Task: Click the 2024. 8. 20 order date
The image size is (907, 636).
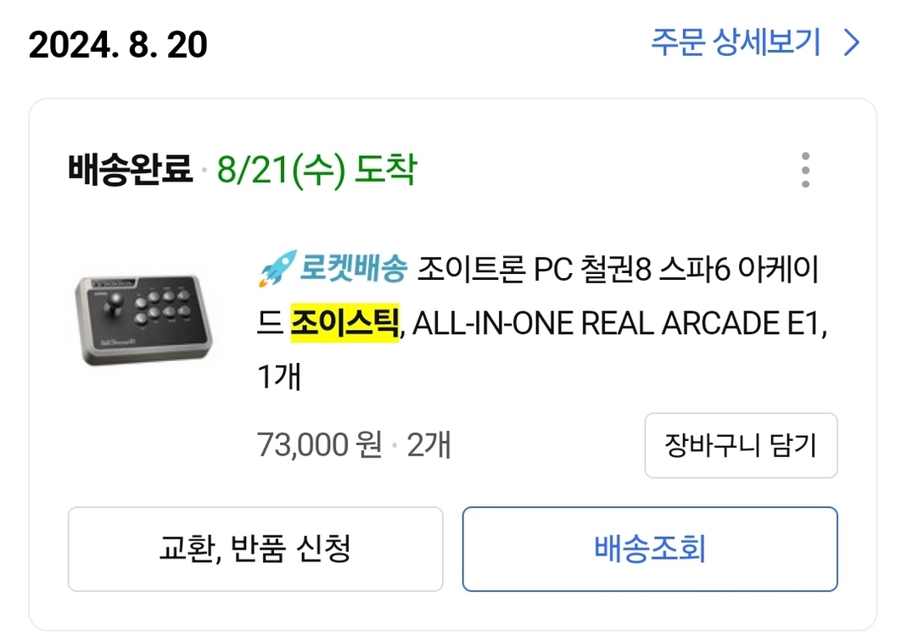Action: (x=118, y=44)
